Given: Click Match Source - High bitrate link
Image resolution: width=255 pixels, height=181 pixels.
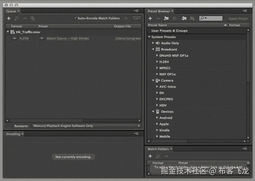Looking at the screenshot, I should (x=68, y=38).
